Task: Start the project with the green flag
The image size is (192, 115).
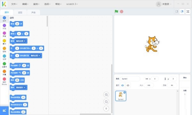Action: click(116, 11)
